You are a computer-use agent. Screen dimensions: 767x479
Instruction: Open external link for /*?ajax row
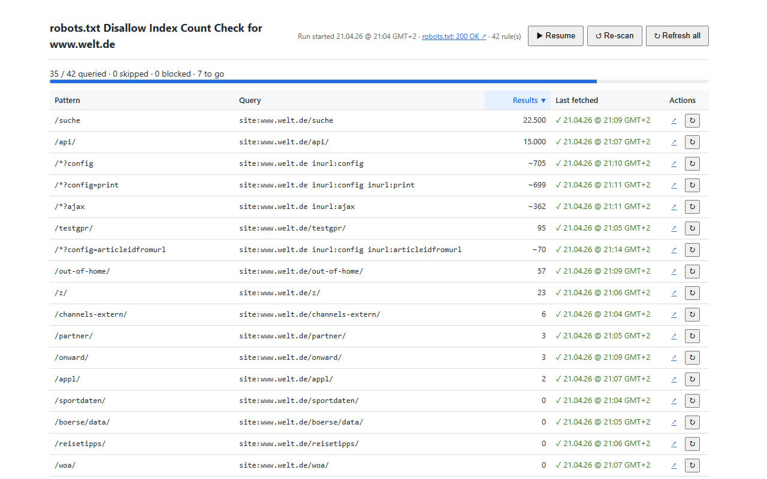(674, 207)
